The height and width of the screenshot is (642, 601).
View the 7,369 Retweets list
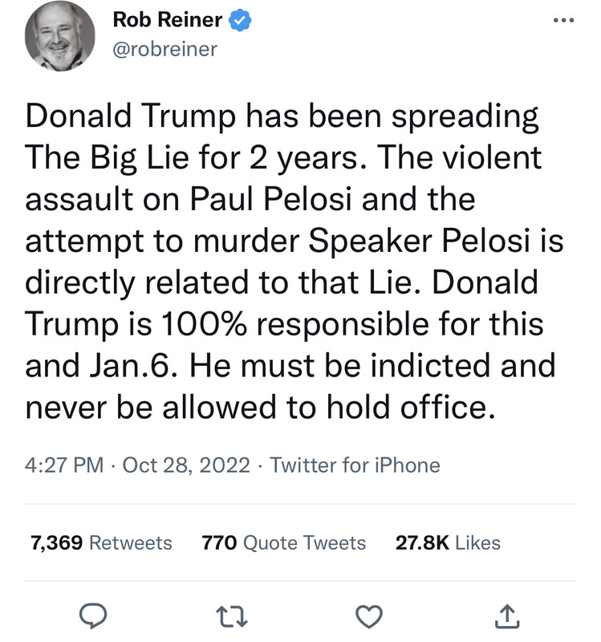101,542
